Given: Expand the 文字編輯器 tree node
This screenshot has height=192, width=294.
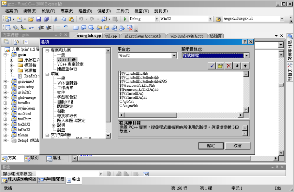Looking at the screenshot, I should (x=47, y=135).
